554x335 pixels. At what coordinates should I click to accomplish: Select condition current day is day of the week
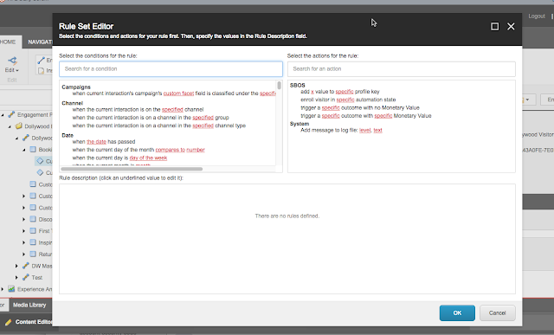119,158
